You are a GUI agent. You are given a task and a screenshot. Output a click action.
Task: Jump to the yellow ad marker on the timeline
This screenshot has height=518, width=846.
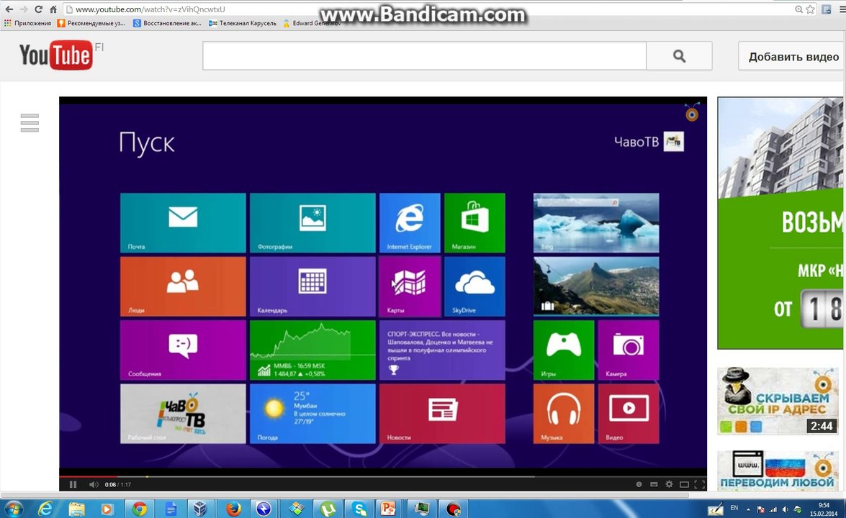(148, 476)
